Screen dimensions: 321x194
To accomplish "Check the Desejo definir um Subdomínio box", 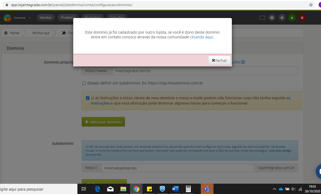I will (x=84, y=83).
